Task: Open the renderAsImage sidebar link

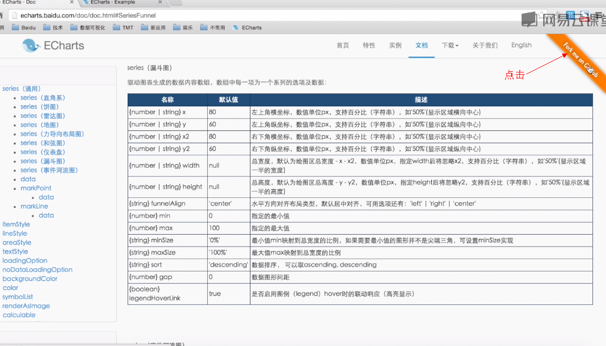Action: (26, 306)
